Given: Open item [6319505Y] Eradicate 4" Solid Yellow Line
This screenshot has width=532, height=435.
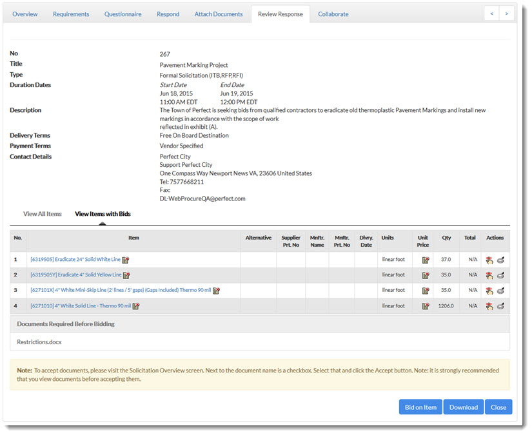Looking at the screenshot, I should point(76,275).
